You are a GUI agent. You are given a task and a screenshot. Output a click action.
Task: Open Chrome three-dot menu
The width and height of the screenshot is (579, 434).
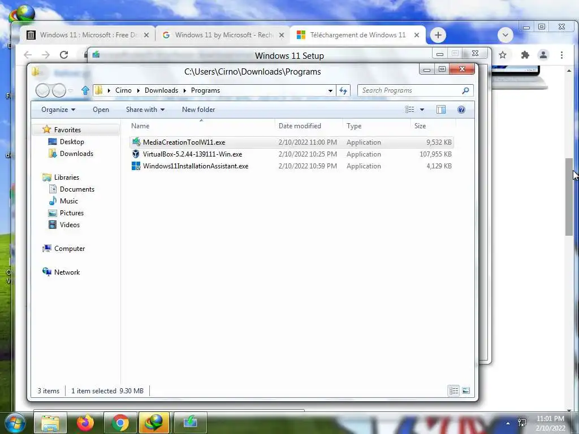pos(561,55)
